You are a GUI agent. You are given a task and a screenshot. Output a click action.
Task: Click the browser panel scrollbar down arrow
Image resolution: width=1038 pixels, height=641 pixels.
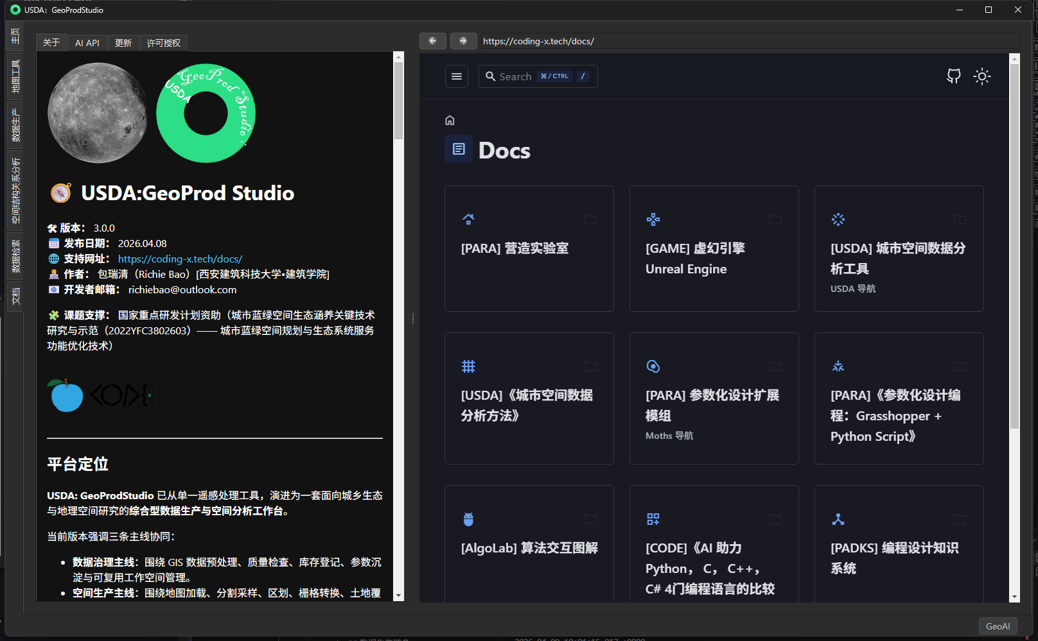1015,597
